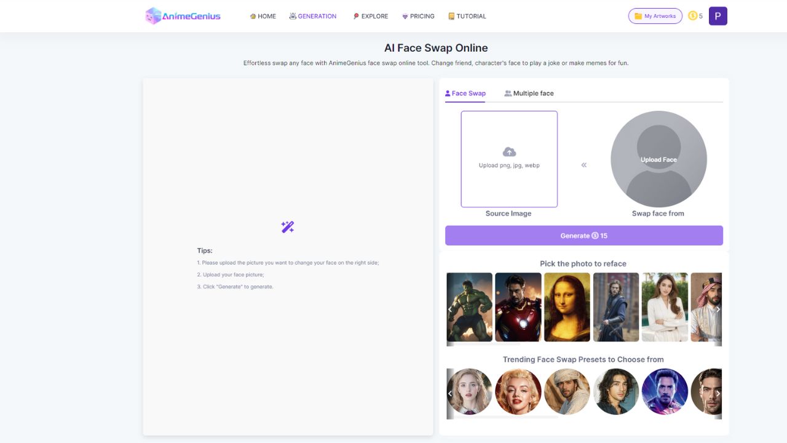Open the purple P profile avatar
Viewport: 787px width, 443px height.
pos(718,16)
